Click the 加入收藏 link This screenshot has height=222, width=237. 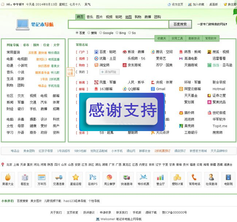tap(196, 4)
